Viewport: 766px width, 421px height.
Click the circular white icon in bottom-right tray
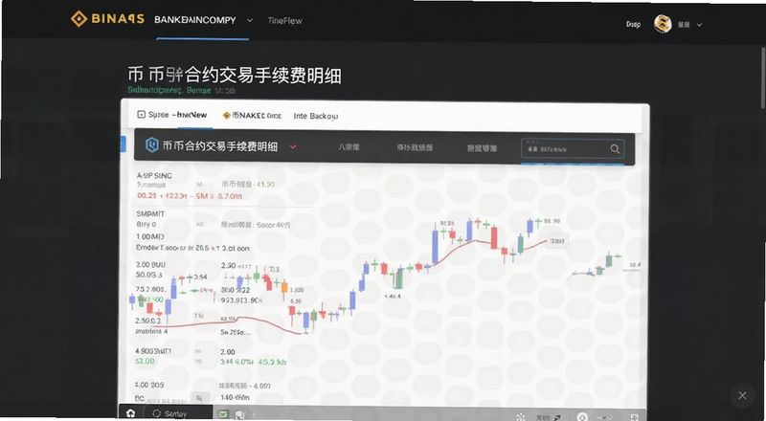pyautogui.click(x=582, y=417)
